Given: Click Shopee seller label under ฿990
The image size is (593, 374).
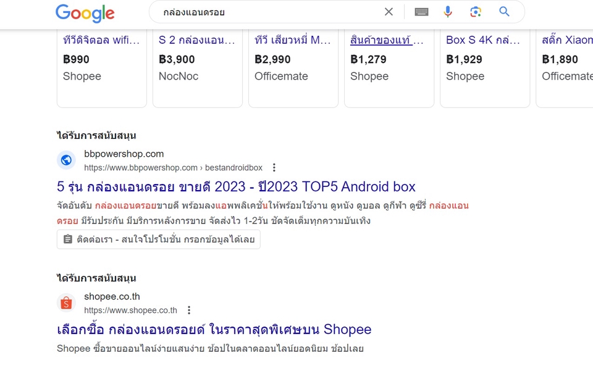Looking at the screenshot, I should pyautogui.click(x=82, y=77).
